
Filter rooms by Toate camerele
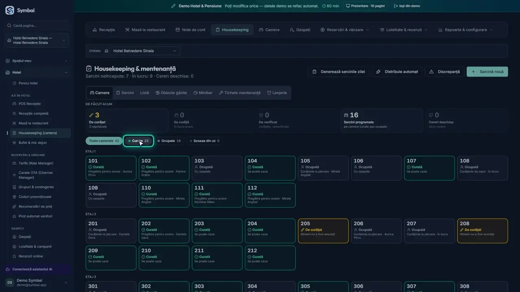[104, 141]
